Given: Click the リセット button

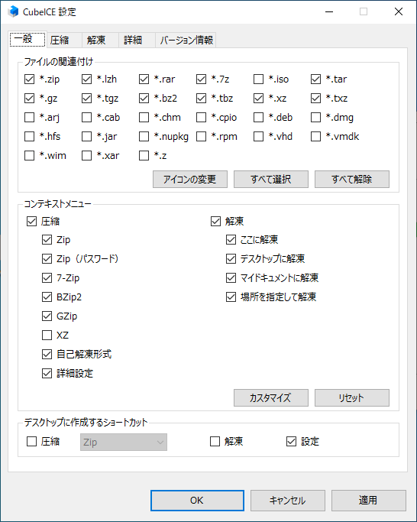Looking at the screenshot, I should pyautogui.click(x=352, y=398).
